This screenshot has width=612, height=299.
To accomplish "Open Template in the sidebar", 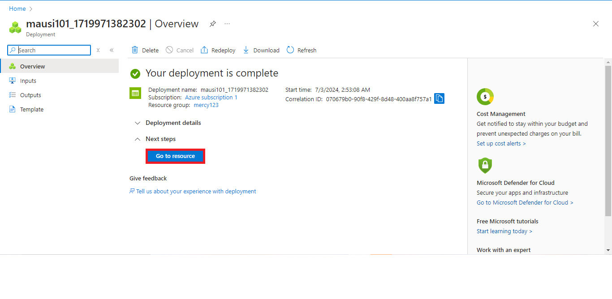I will [59, 109].
